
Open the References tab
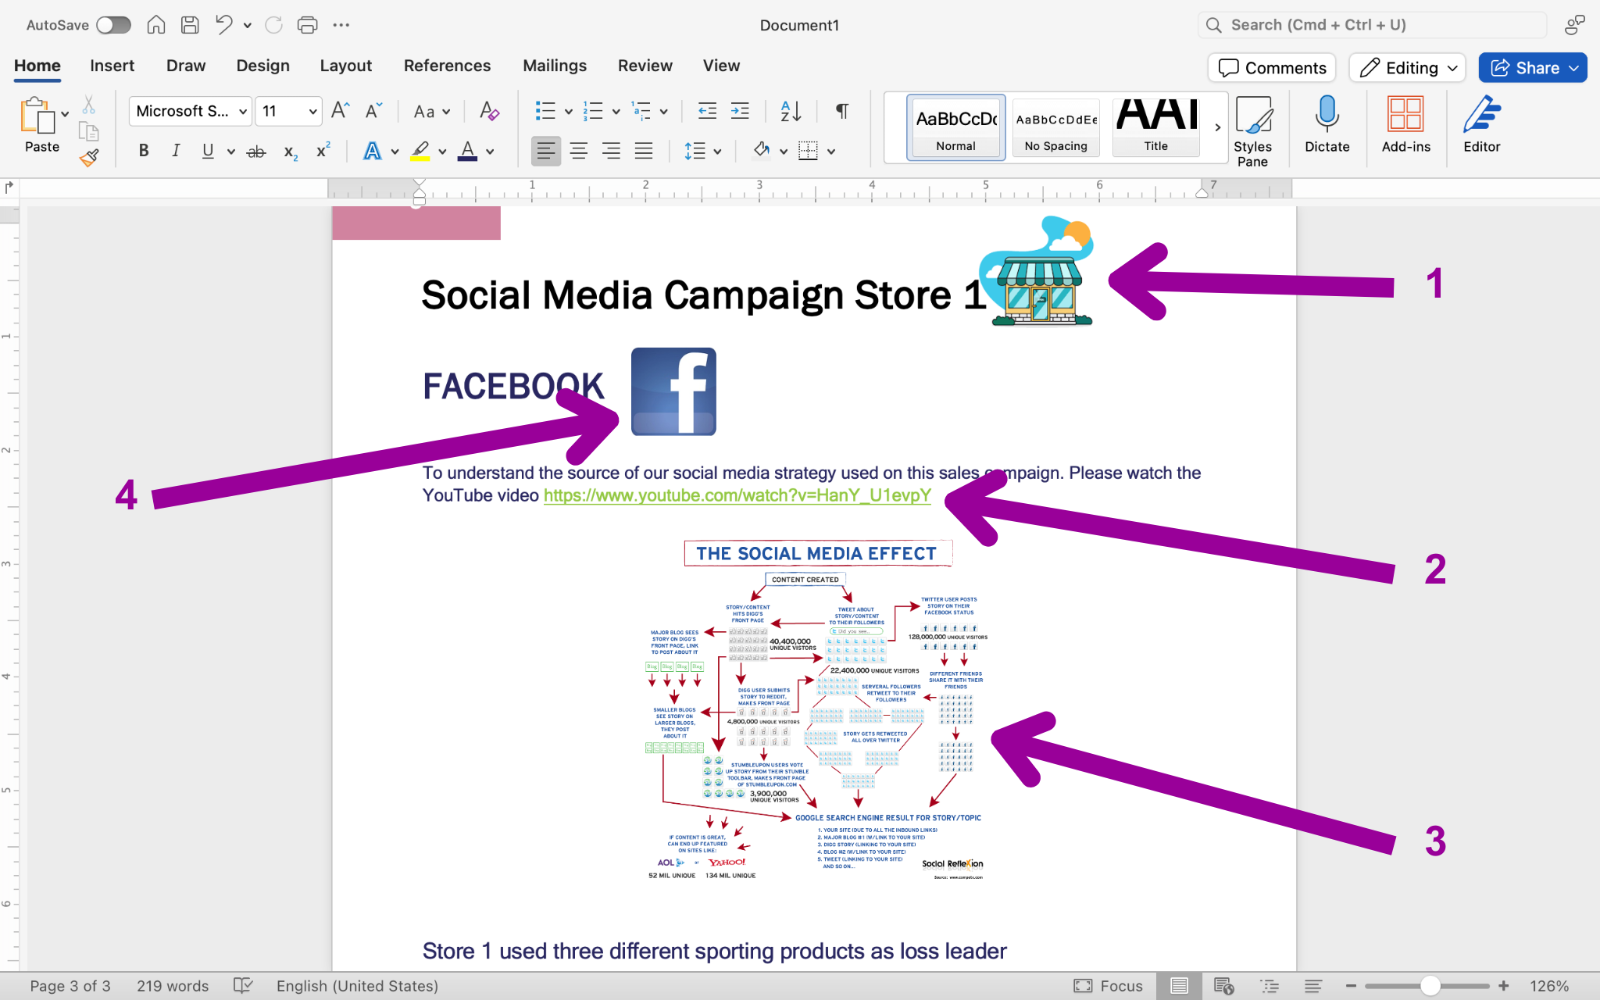[x=447, y=66]
